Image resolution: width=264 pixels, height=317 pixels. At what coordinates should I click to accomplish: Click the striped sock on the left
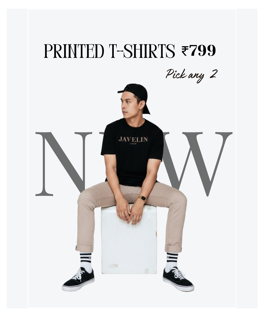coord(86,262)
